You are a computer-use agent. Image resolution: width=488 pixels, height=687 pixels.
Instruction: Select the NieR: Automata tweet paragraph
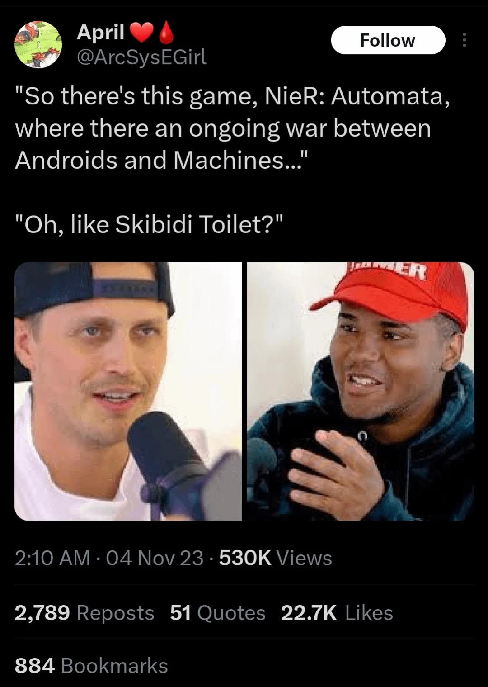[233, 128]
